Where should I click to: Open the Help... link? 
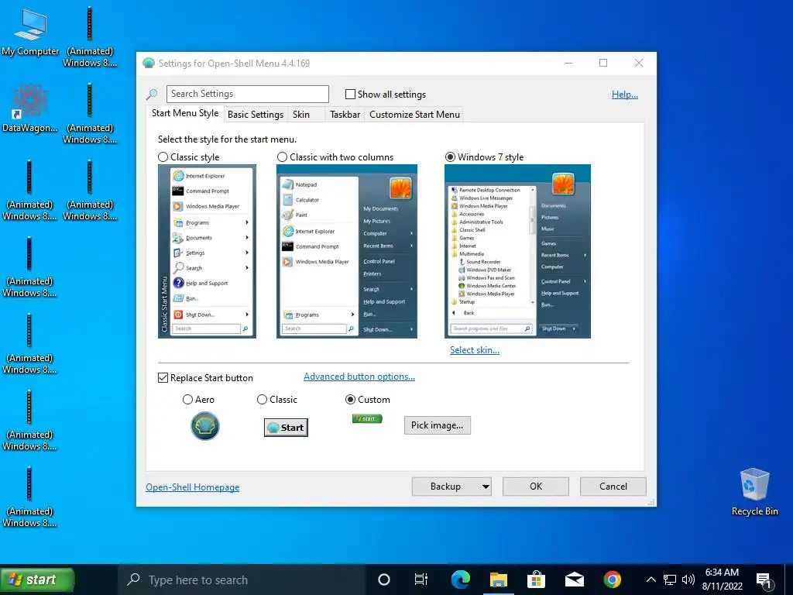[x=625, y=94]
